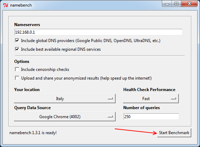Check Upload and share anonymized results
The width and height of the screenshot is (200, 147).
(17, 78)
